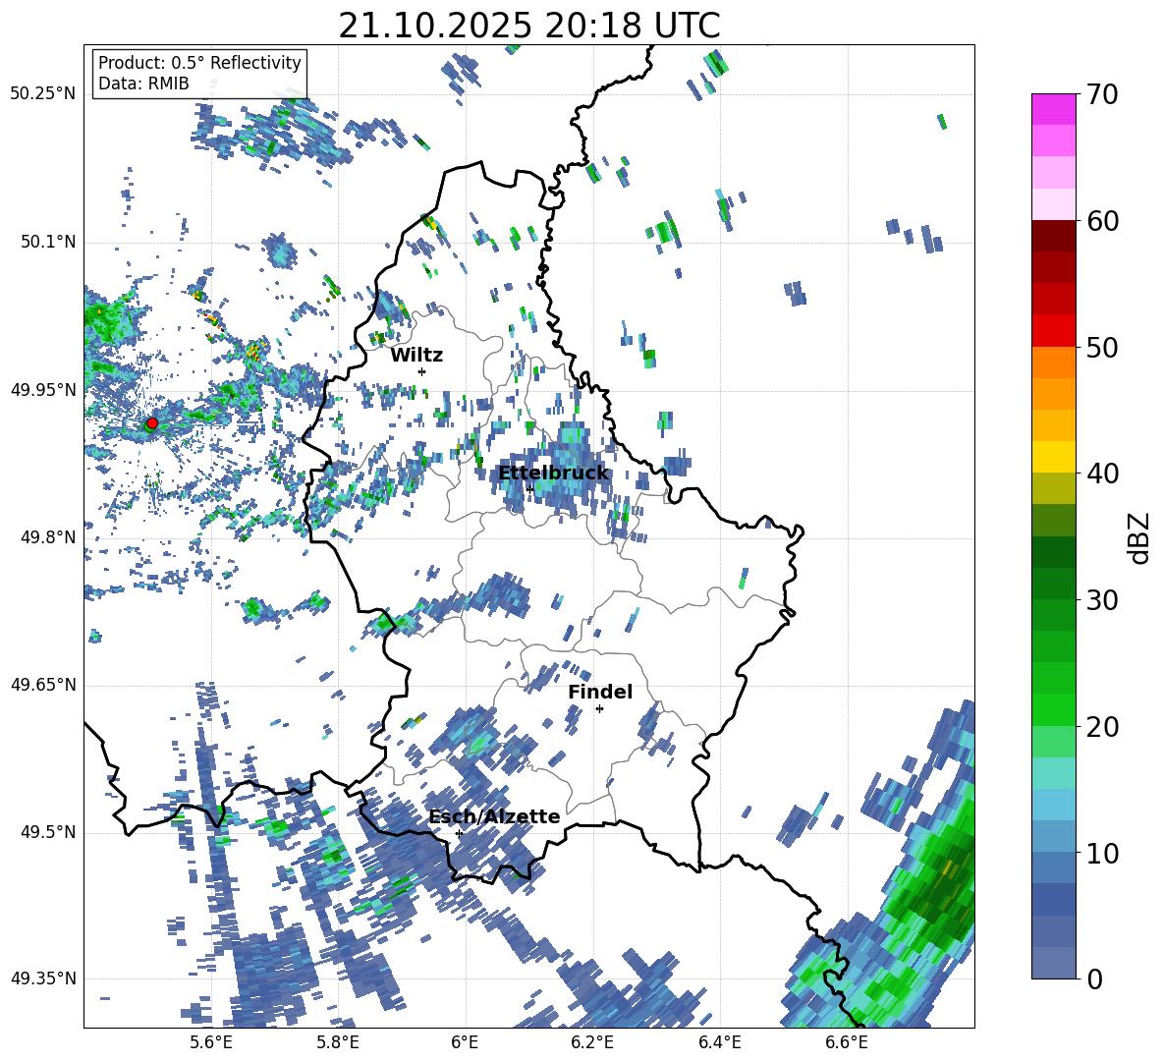Click the magenta top colorbar swatch

pos(1053,109)
